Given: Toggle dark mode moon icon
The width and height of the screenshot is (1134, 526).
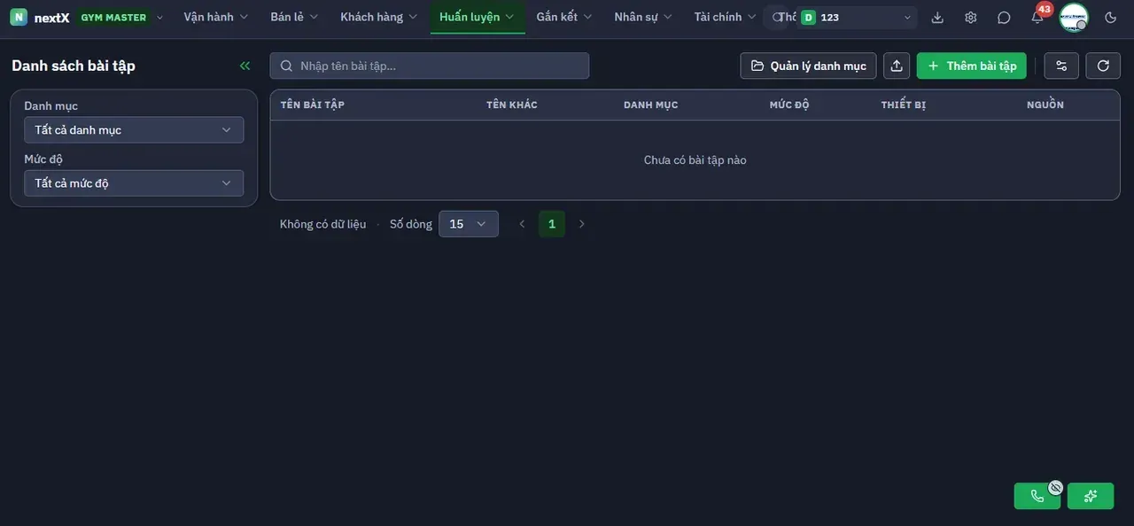Looking at the screenshot, I should 1111,18.
